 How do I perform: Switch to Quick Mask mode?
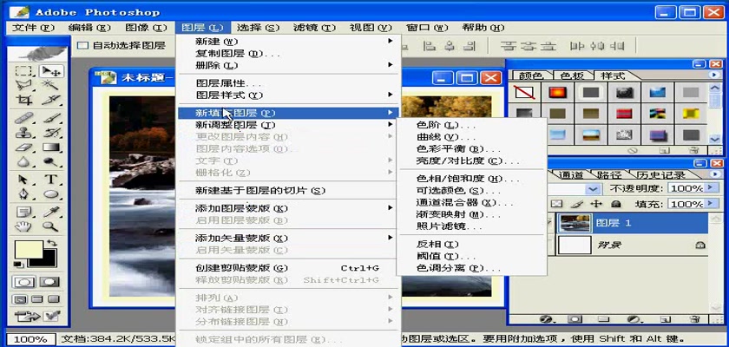coord(49,282)
